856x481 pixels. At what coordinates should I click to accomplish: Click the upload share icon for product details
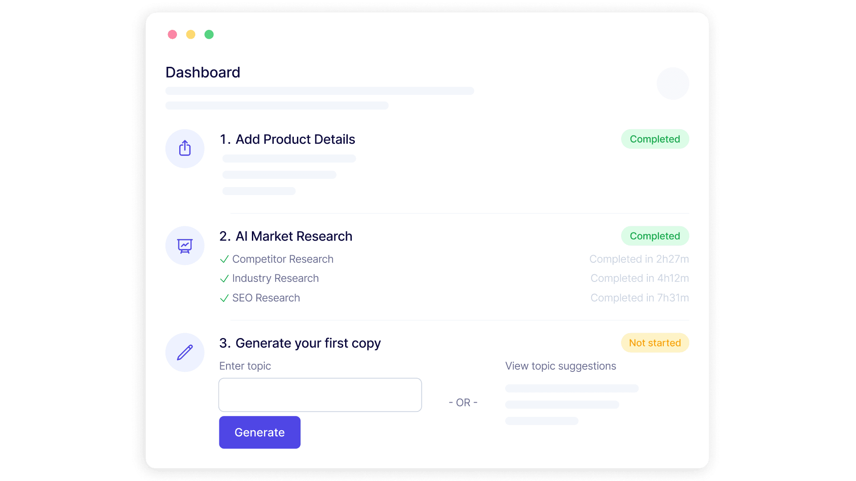click(x=185, y=148)
